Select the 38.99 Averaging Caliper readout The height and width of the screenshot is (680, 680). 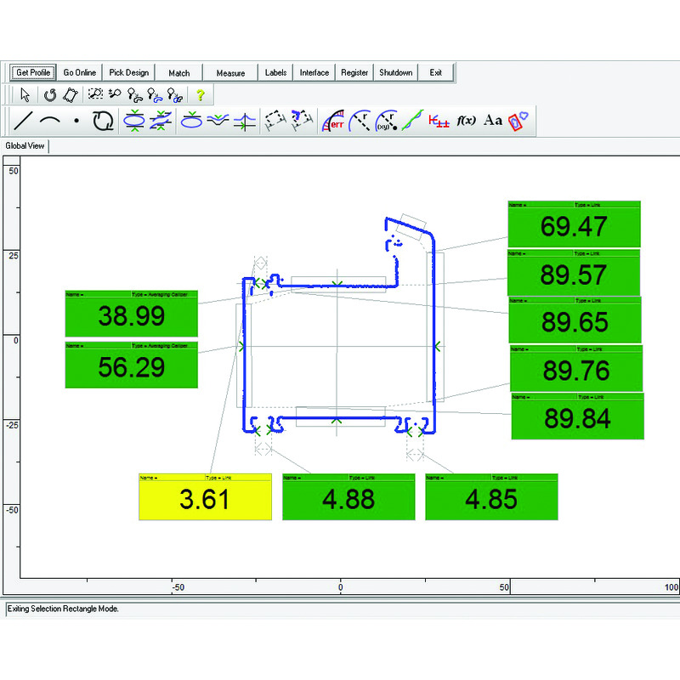(x=131, y=317)
